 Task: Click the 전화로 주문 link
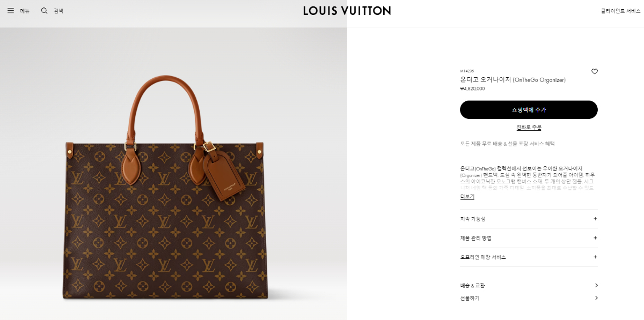pyautogui.click(x=529, y=127)
